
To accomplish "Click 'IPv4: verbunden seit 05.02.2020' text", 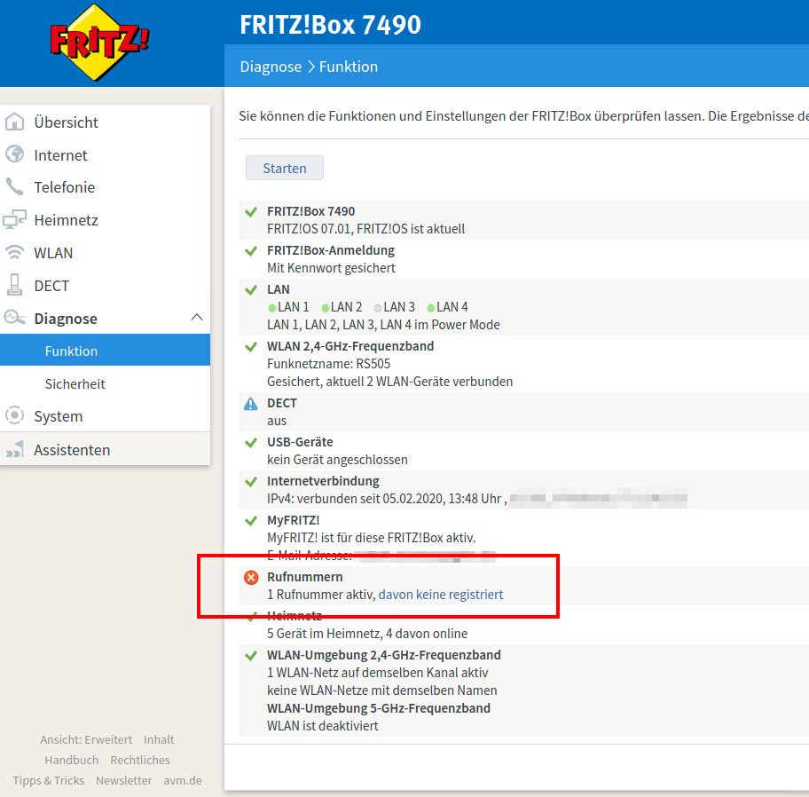I will point(355,499).
